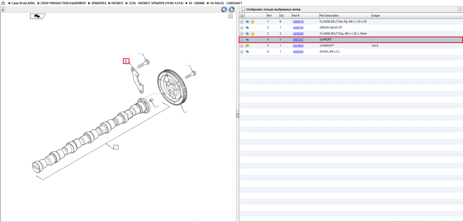
Task: Click the box icon in FLANGE BOLT Hex Flg row
Action: click(x=252, y=22)
